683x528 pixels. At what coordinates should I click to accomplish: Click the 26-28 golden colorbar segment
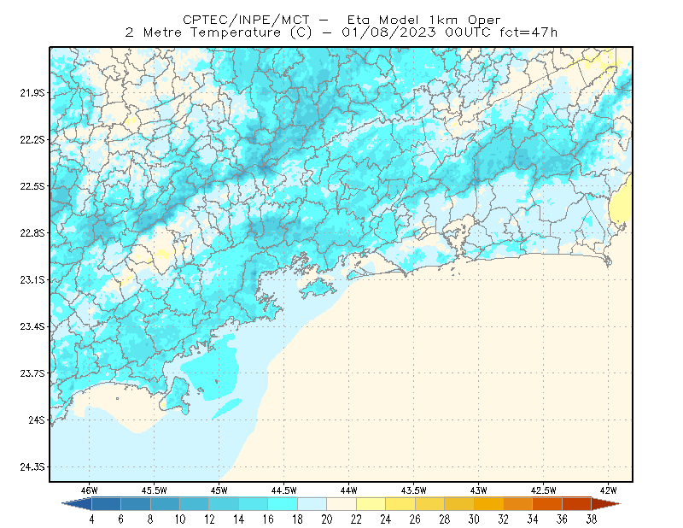click(429, 504)
